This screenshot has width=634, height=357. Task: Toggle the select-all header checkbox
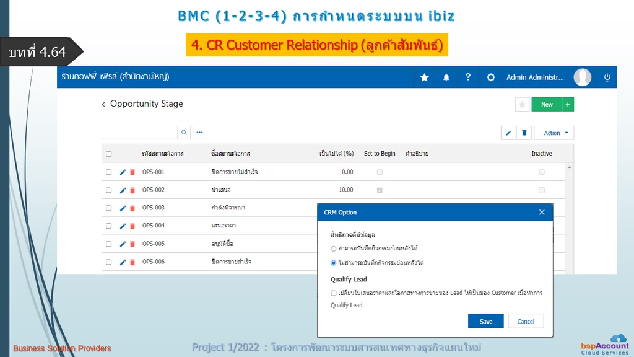coord(109,154)
